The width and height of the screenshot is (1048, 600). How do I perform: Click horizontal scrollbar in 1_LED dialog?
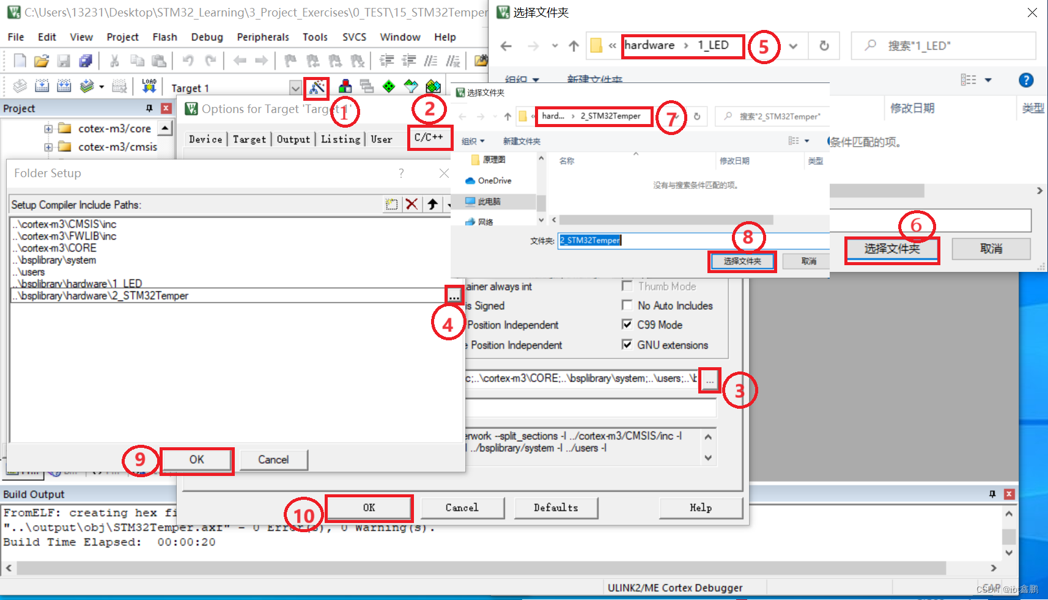click(x=877, y=191)
